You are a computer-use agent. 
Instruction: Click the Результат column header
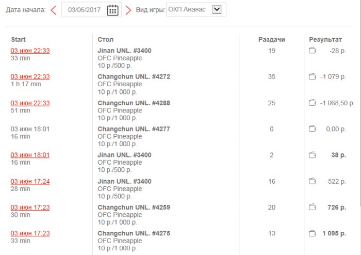coord(325,40)
